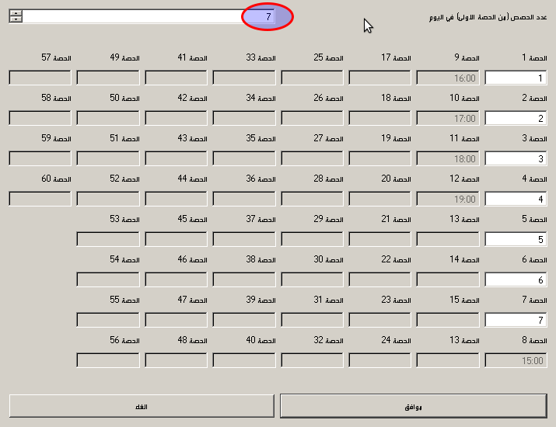The width and height of the screenshot is (556, 427).
Task: Click the empty الحصة 60 field
Action: click(x=40, y=199)
